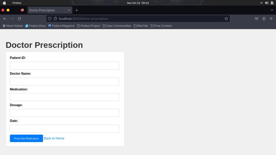Image resolution: width=276 pixels, height=155 pixels.
Task: Click the red window close button
Action: [x=3, y=10]
